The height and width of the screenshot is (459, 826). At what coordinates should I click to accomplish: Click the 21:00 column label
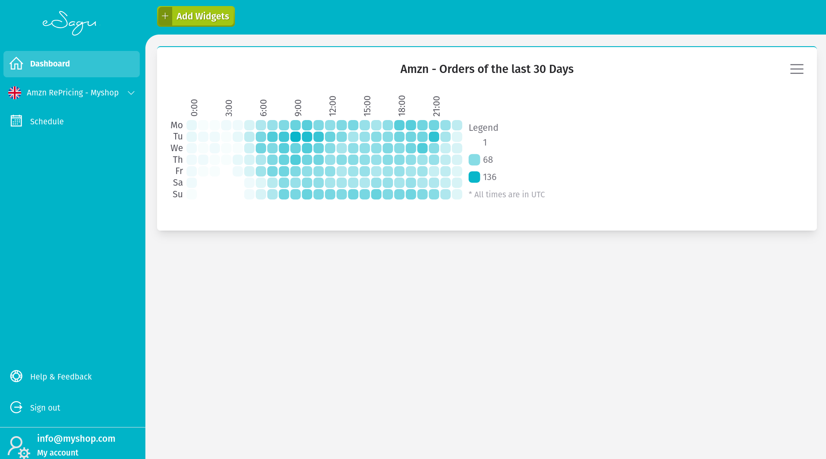click(437, 106)
